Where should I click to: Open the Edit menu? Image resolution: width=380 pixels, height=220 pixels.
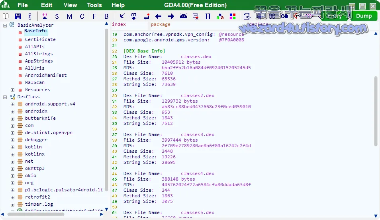(47, 5)
